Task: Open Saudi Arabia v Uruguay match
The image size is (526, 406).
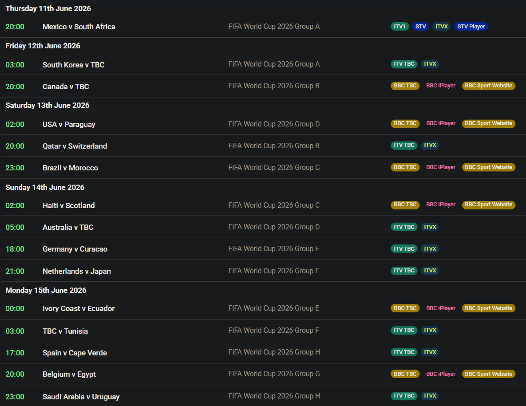Action: click(81, 397)
